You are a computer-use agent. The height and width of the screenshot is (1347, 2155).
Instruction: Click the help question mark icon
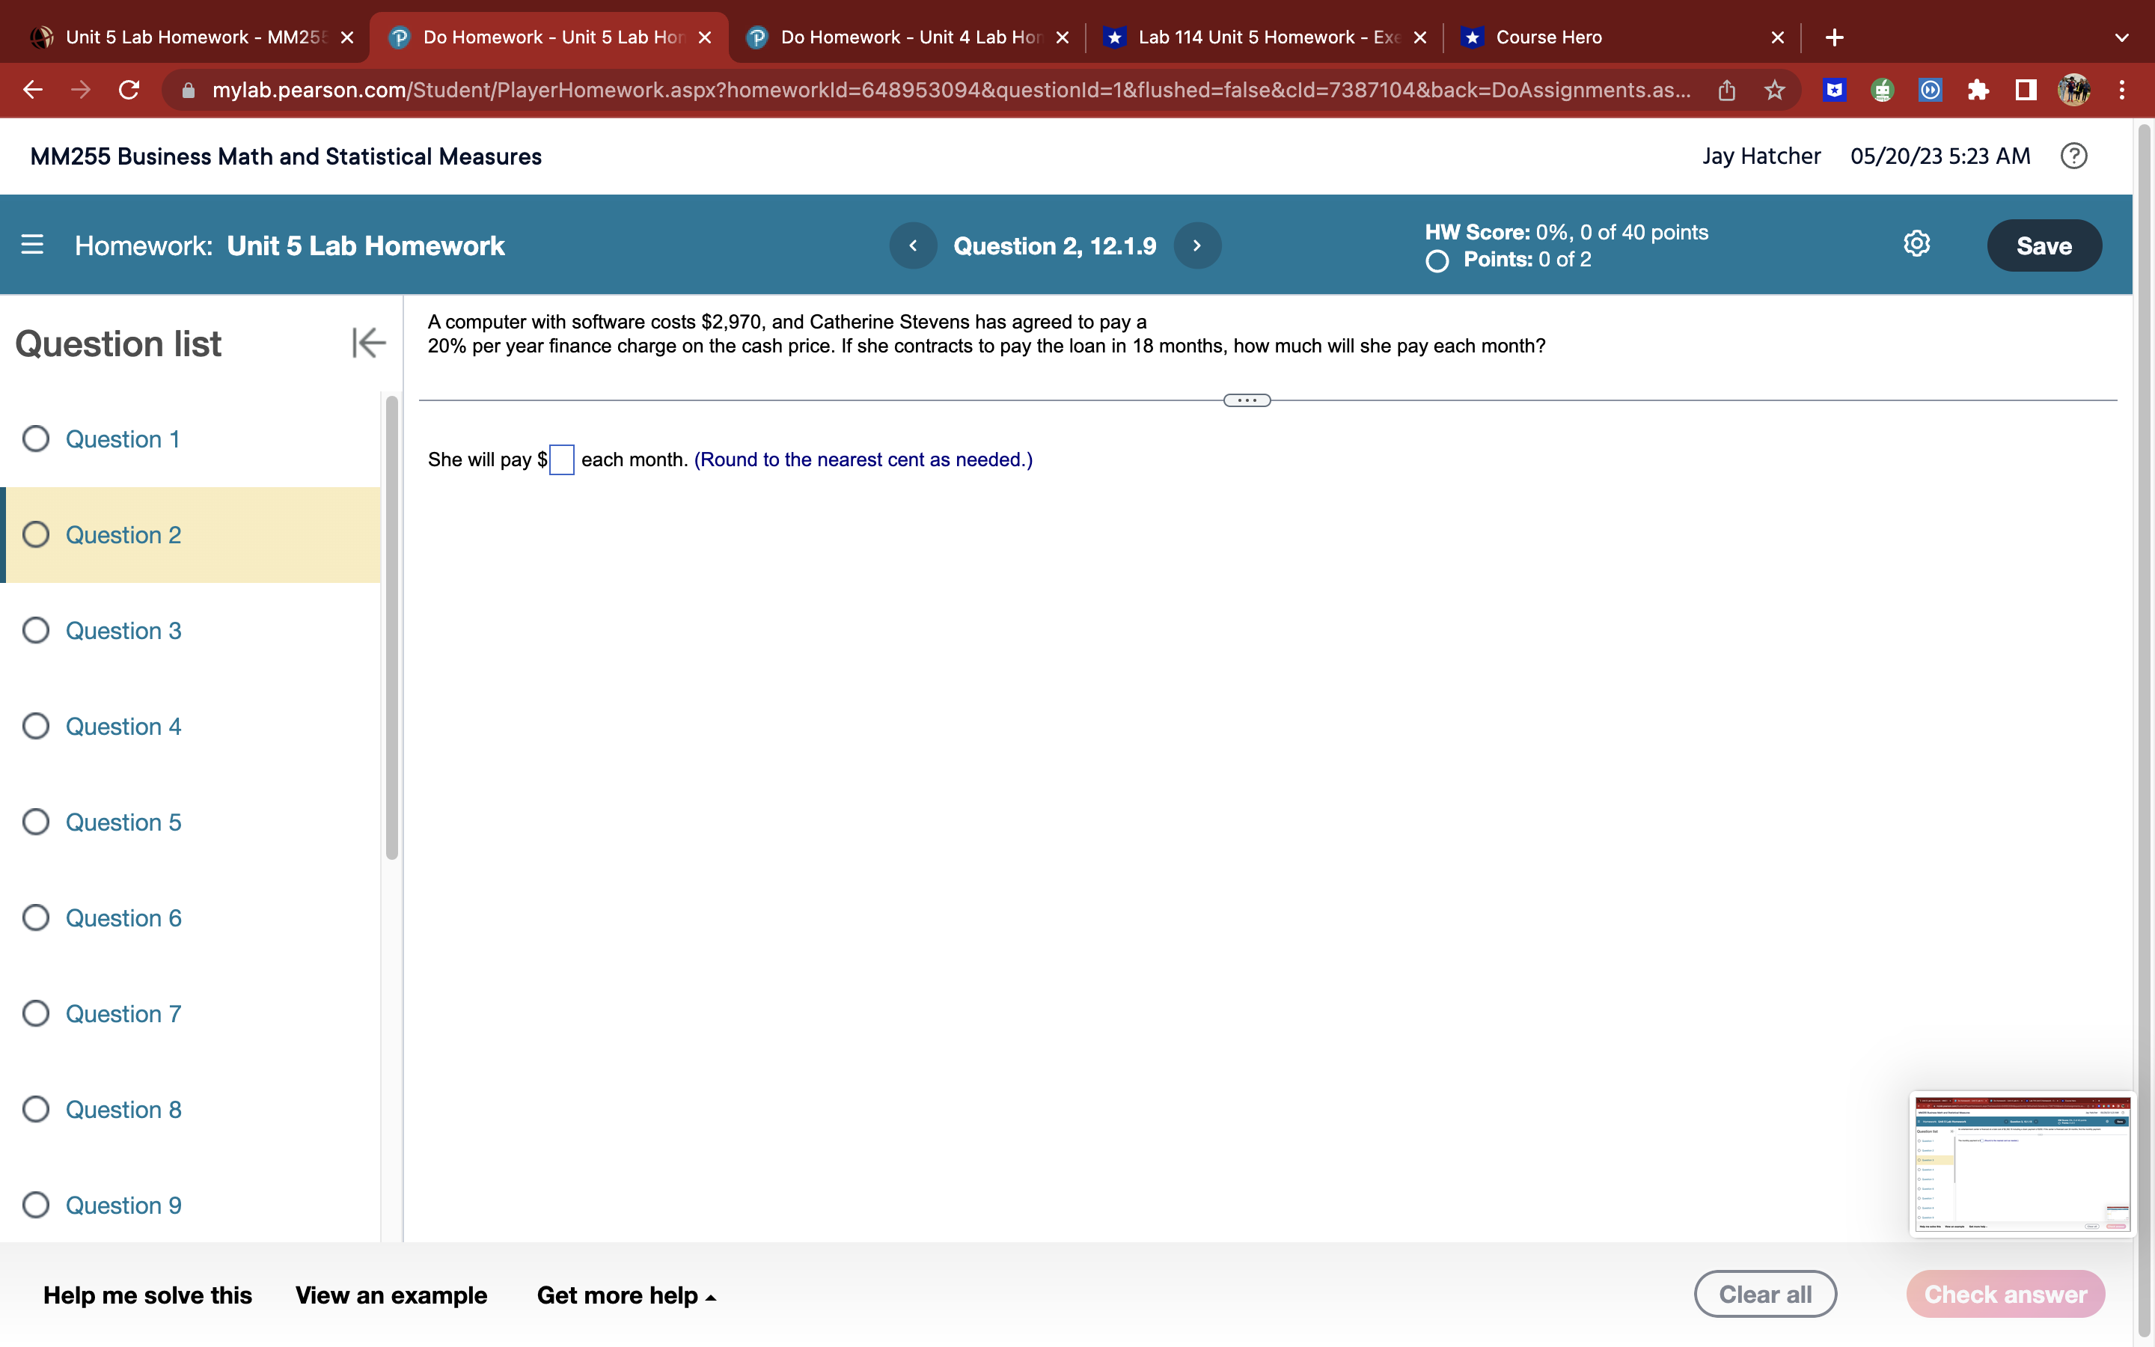(x=2073, y=157)
